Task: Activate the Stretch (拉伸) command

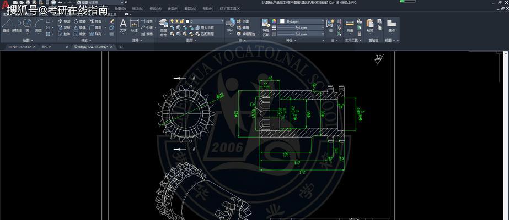Action: 64,34
